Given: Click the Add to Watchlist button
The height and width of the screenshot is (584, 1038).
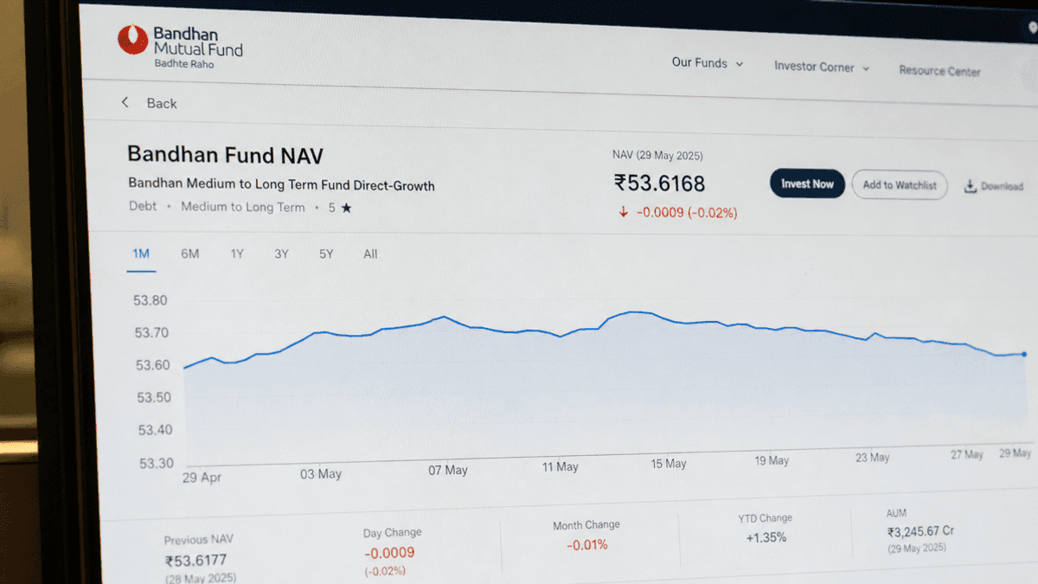Looking at the screenshot, I should [900, 185].
